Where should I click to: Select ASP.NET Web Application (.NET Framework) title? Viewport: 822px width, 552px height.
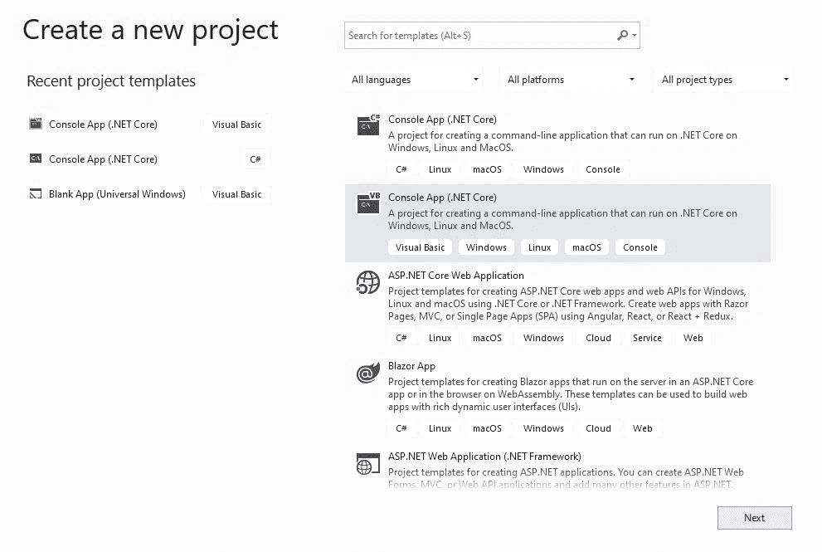pyautogui.click(x=484, y=457)
